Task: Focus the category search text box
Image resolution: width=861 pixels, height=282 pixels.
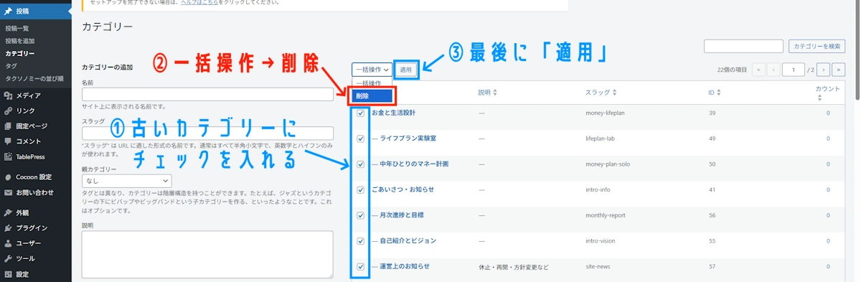Action: click(x=743, y=47)
